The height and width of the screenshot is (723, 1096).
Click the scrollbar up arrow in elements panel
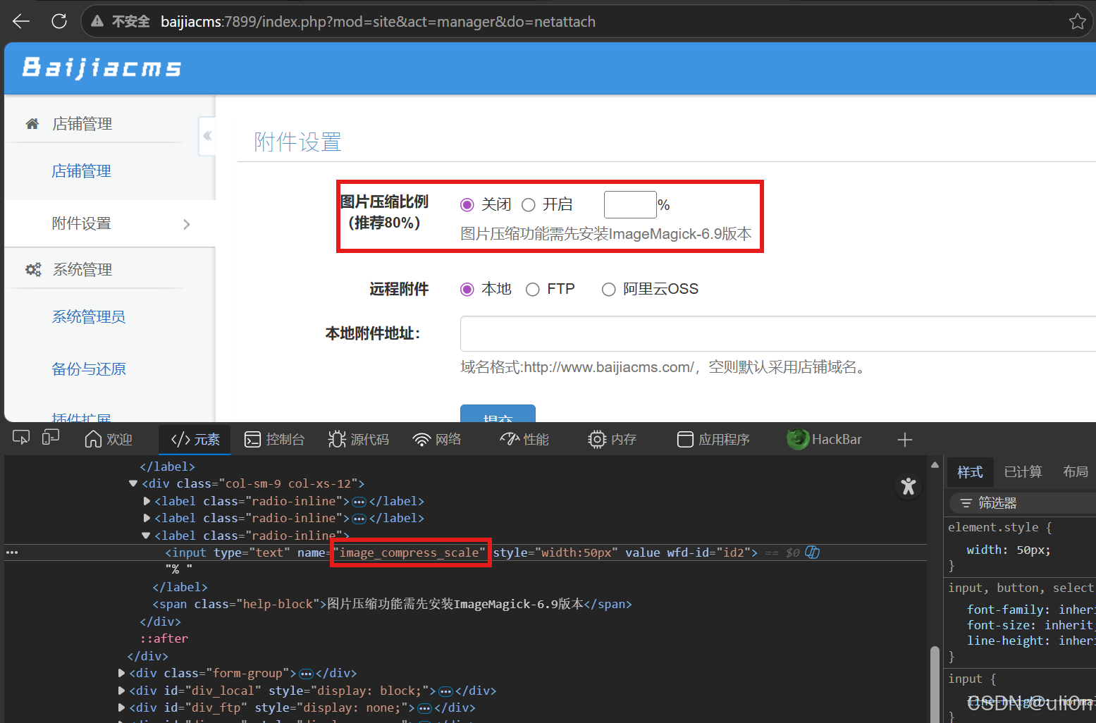(x=935, y=464)
